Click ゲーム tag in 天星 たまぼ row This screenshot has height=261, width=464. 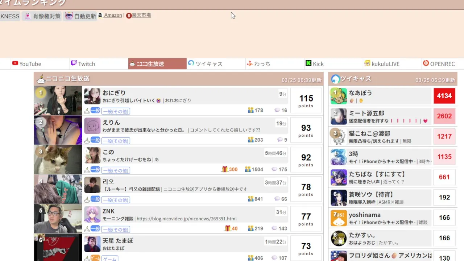coord(110,259)
